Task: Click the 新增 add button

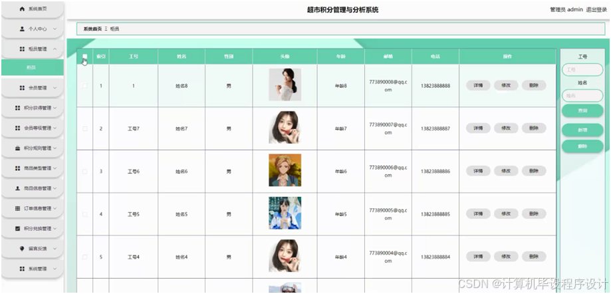Action: click(582, 130)
